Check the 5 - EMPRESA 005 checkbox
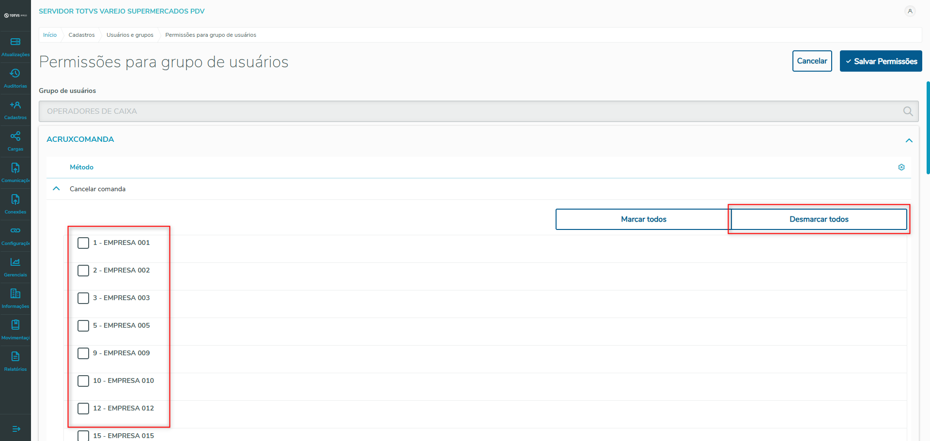930x441 pixels. [83, 326]
